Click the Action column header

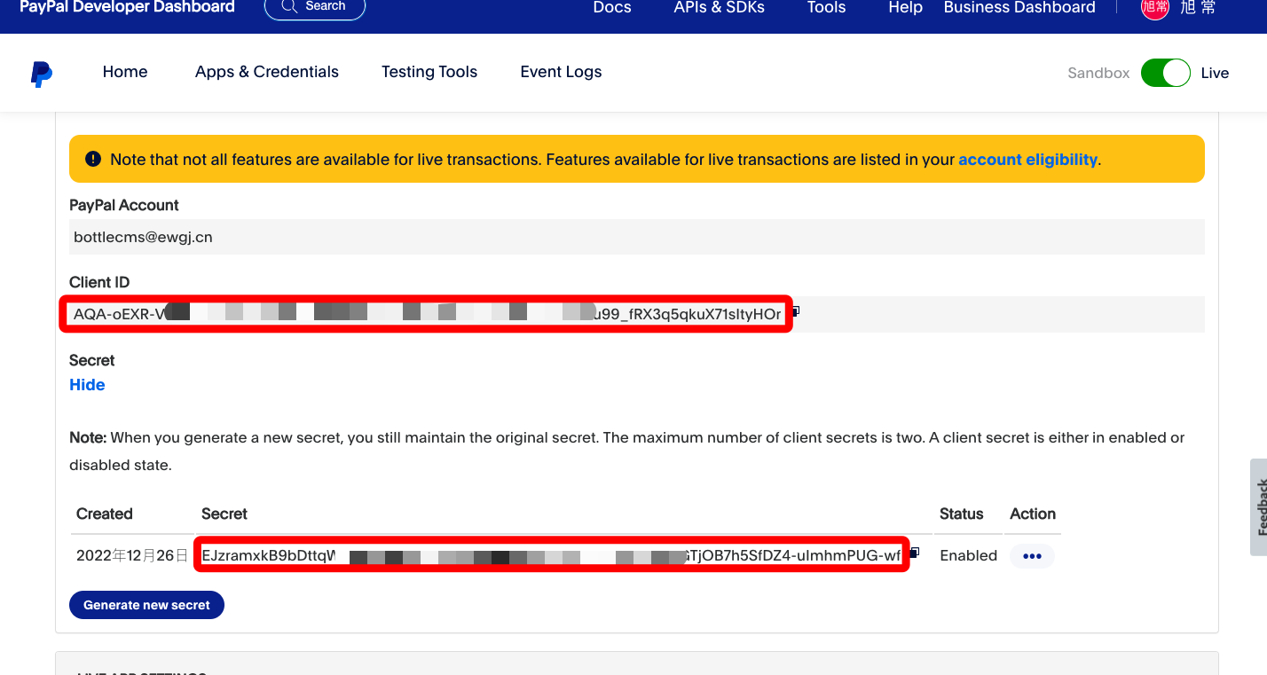[x=1033, y=514]
